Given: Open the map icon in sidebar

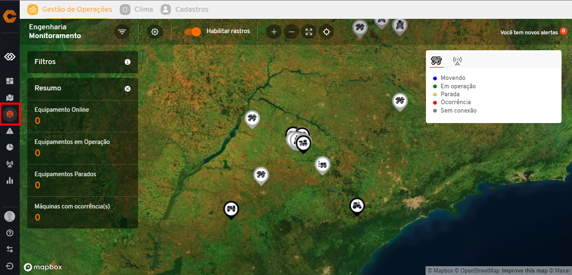Looking at the screenshot, I should (x=10, y=98).
